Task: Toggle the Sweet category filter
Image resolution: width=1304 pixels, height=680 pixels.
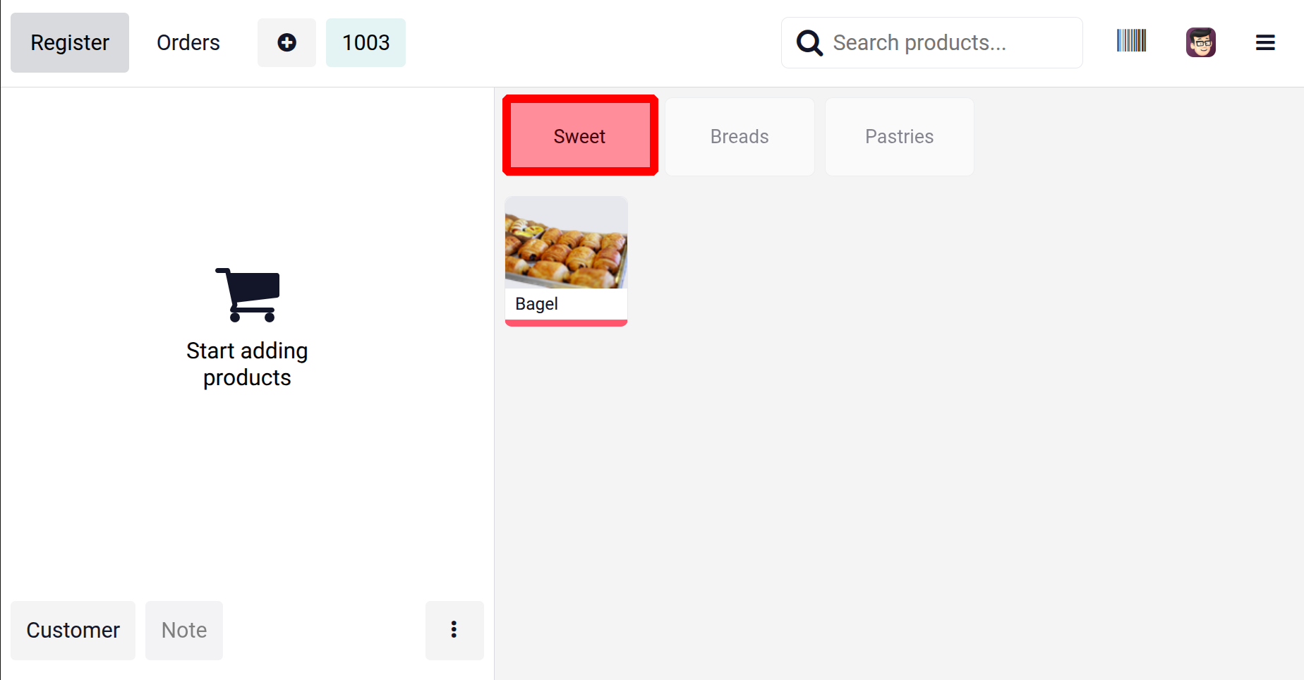Action: click(580, 136)
